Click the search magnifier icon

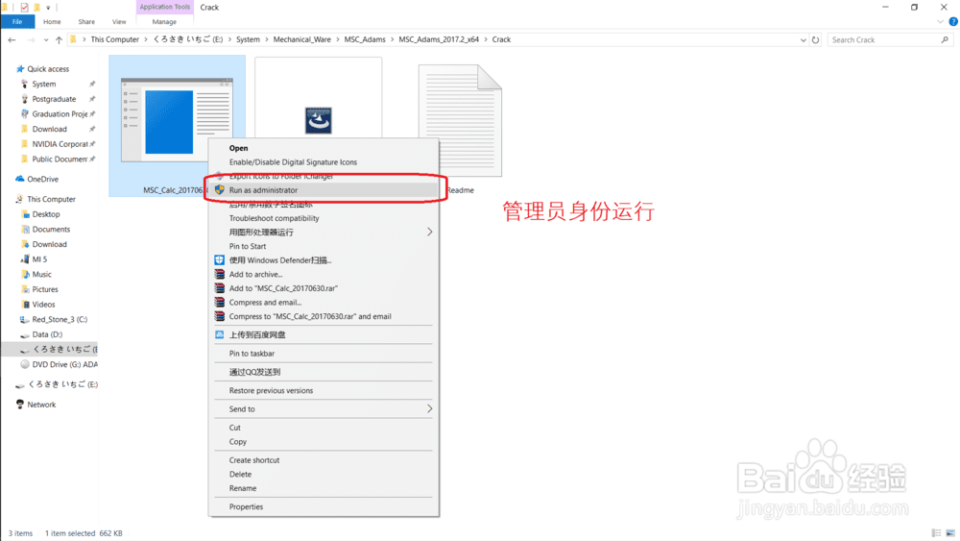click(x=945, y=39)
